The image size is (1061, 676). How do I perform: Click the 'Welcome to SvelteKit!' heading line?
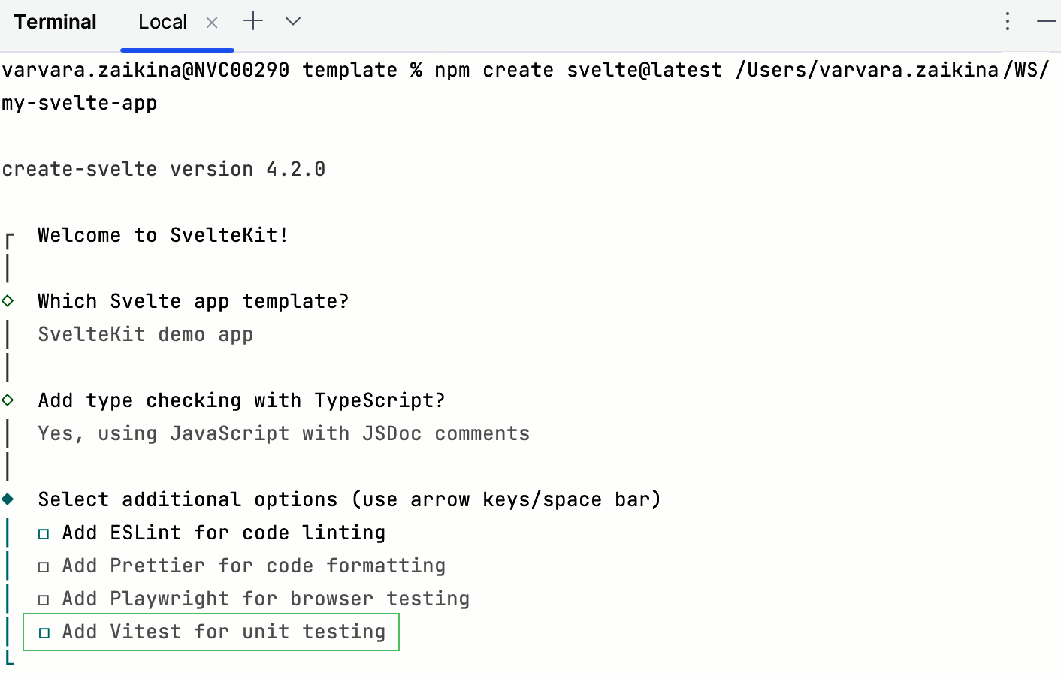pos(163,235)
